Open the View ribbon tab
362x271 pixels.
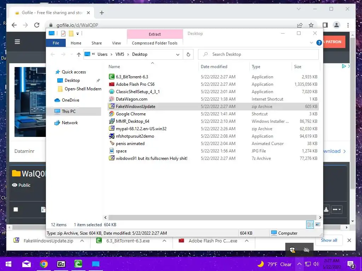[116, 43]
